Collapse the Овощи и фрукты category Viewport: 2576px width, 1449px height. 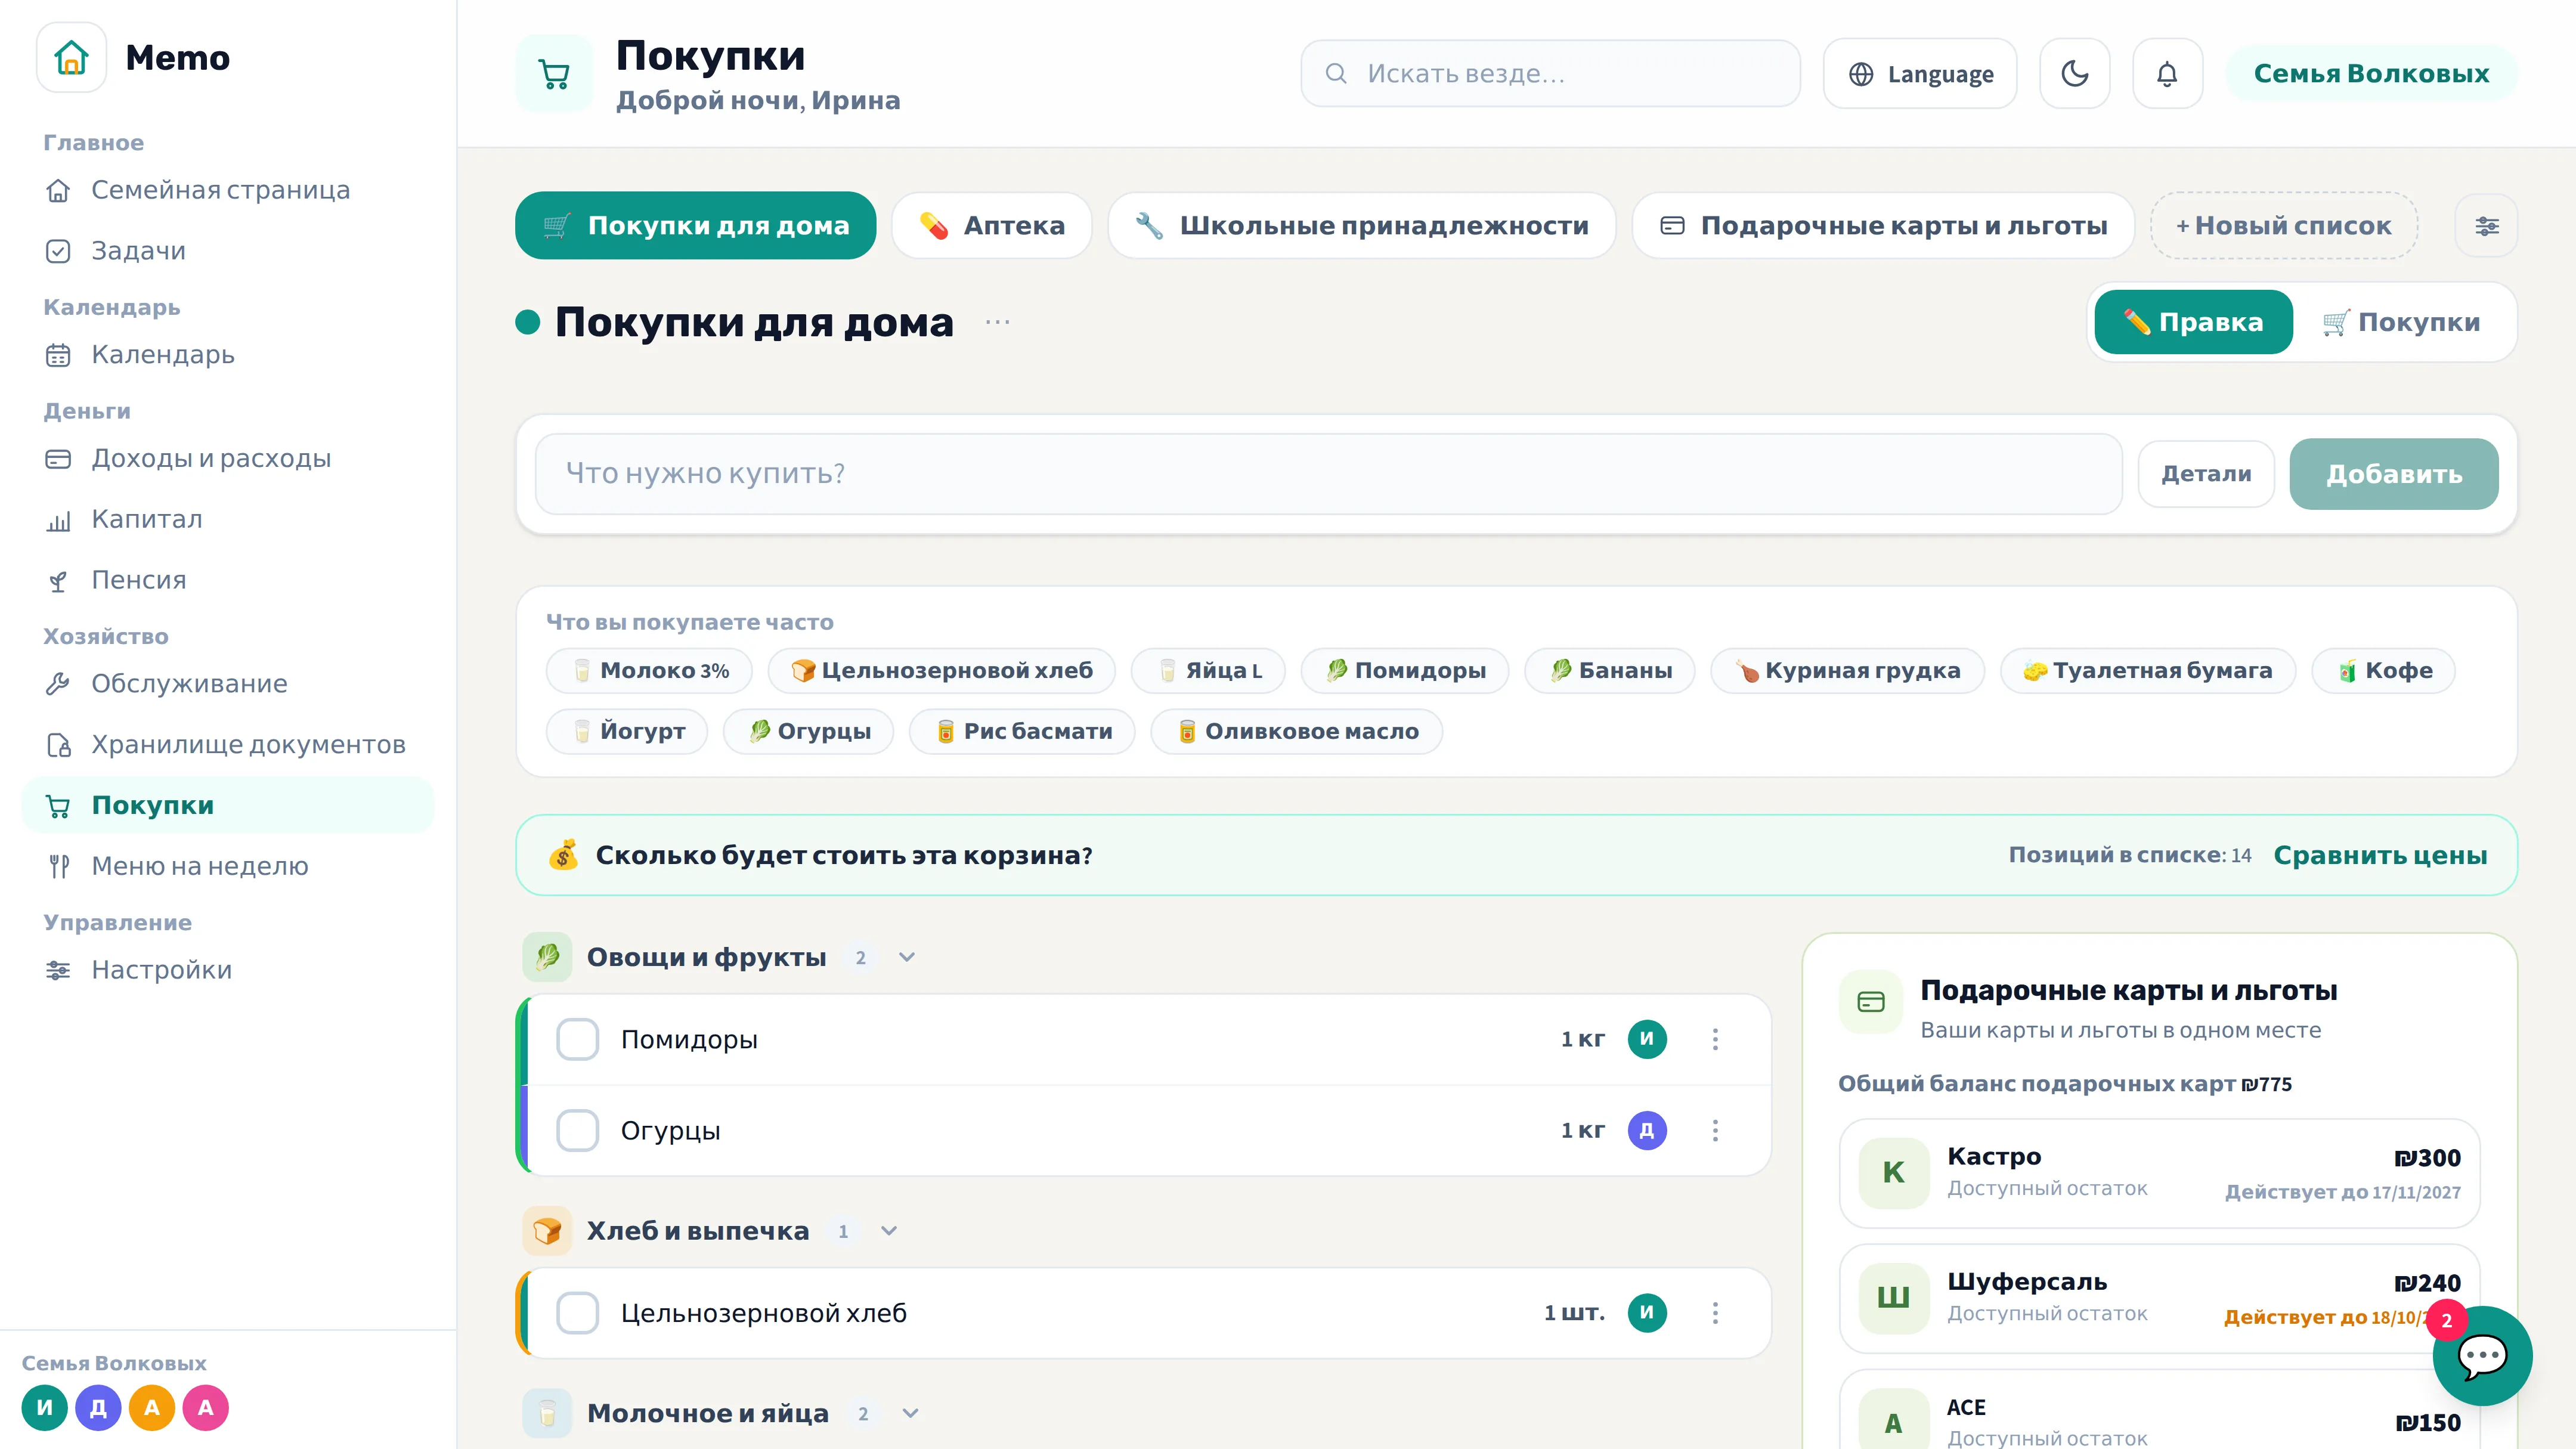[x=907, y=957]
